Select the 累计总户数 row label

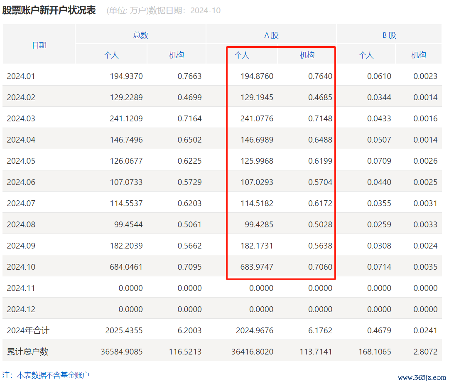[x=28, y=352]
